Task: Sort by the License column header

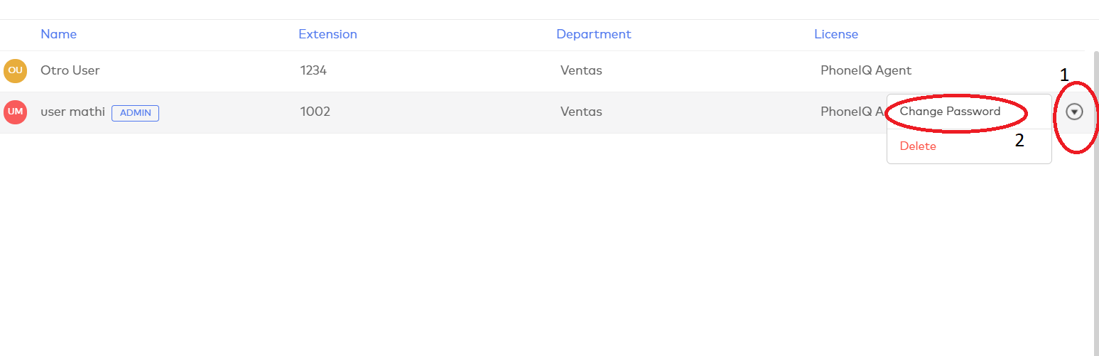Action: [835, 34]
